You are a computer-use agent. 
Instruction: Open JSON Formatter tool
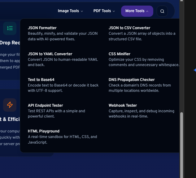point(42,28)
